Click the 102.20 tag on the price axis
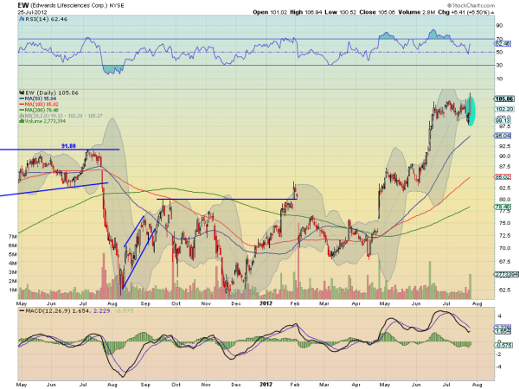The height and width of the screenshot is (389, 519). click(x=504, y=109)
